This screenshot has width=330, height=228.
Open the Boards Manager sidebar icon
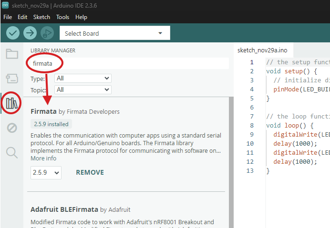(x=12, y=79)
